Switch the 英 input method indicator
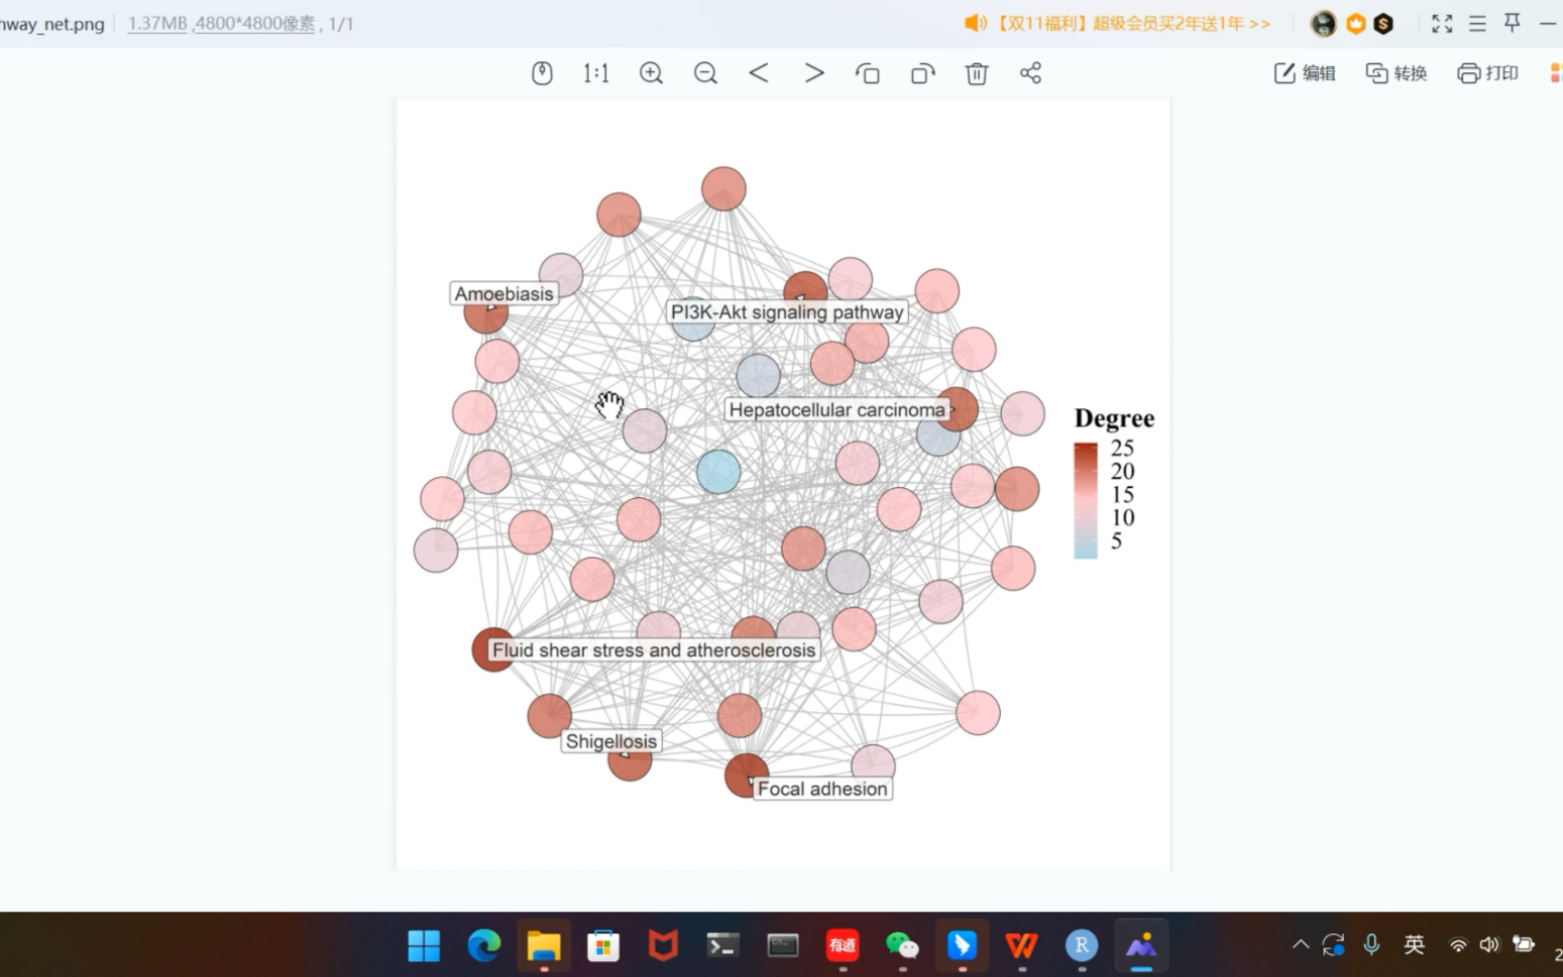This screenshot has width=1563, height=977. click(x=1414, y=944)
